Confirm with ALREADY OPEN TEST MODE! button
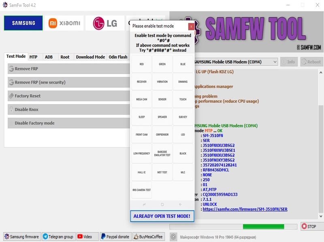 click(x=162, y=216)
